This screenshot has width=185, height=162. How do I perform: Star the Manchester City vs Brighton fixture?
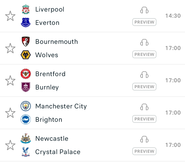click(10, 113)
